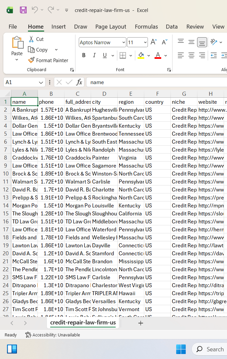Image resolution: width=227 pixels, height=359 pixels.
Task: Click next sheet navigation arrow
Action: (25, 323)
